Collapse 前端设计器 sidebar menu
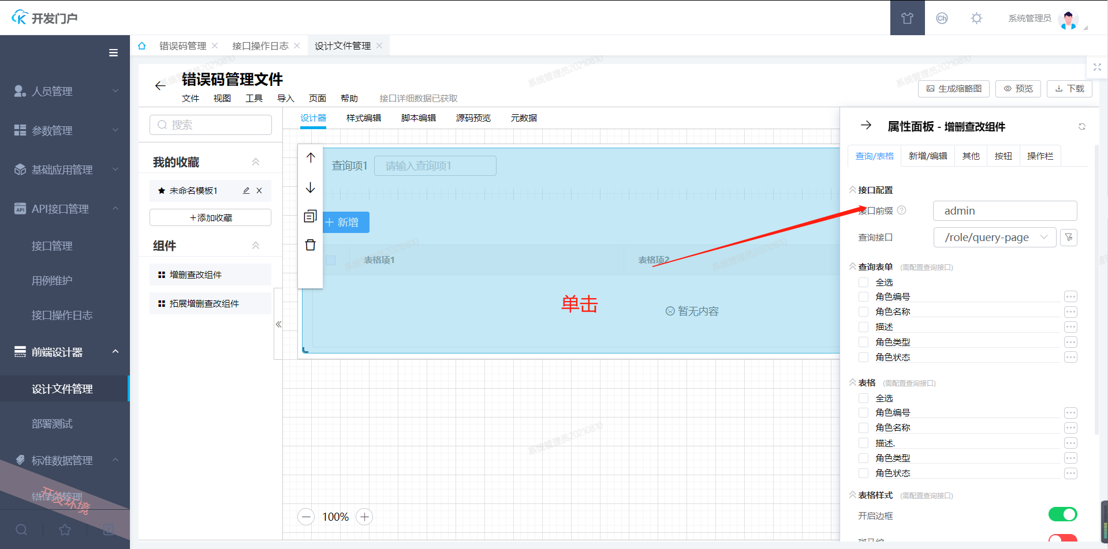Screen dimensions: 1108x549 tap(65, 352)
